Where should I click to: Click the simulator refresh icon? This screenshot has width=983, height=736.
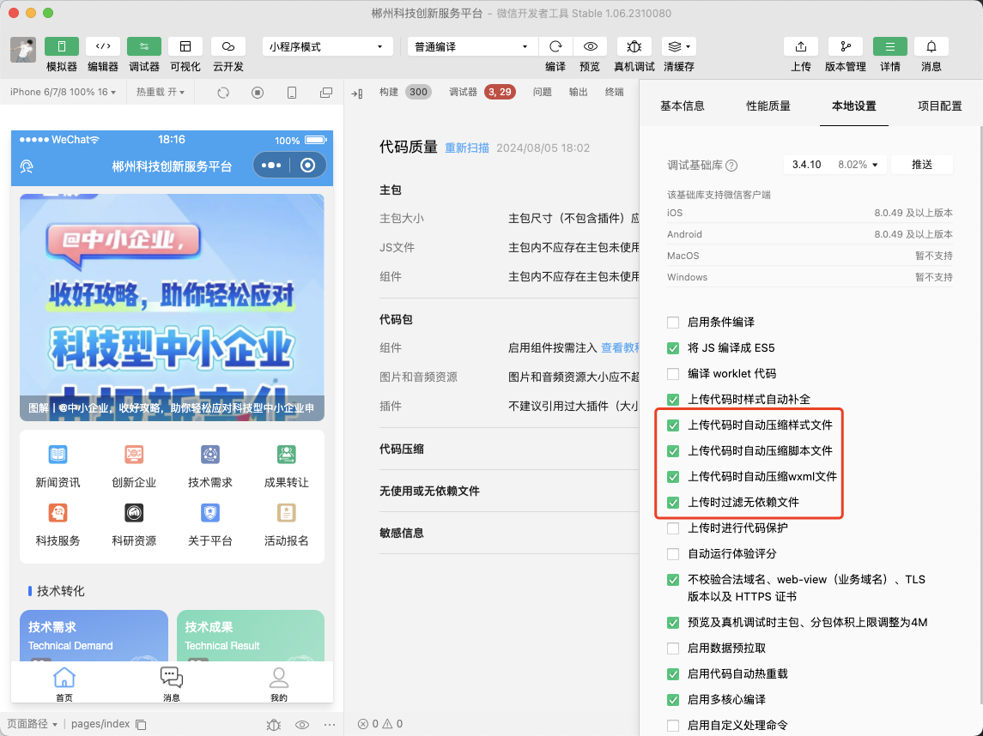pyautogui.click(x=223, y=93)
